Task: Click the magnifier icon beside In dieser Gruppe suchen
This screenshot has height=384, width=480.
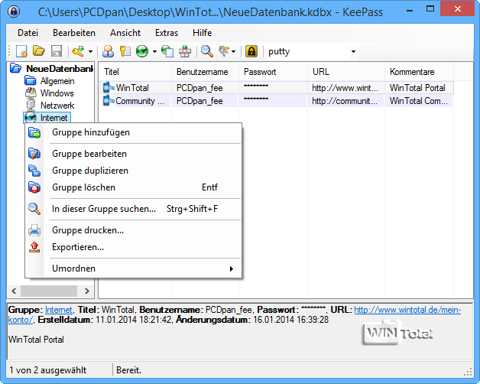Action: pos(34,209)
